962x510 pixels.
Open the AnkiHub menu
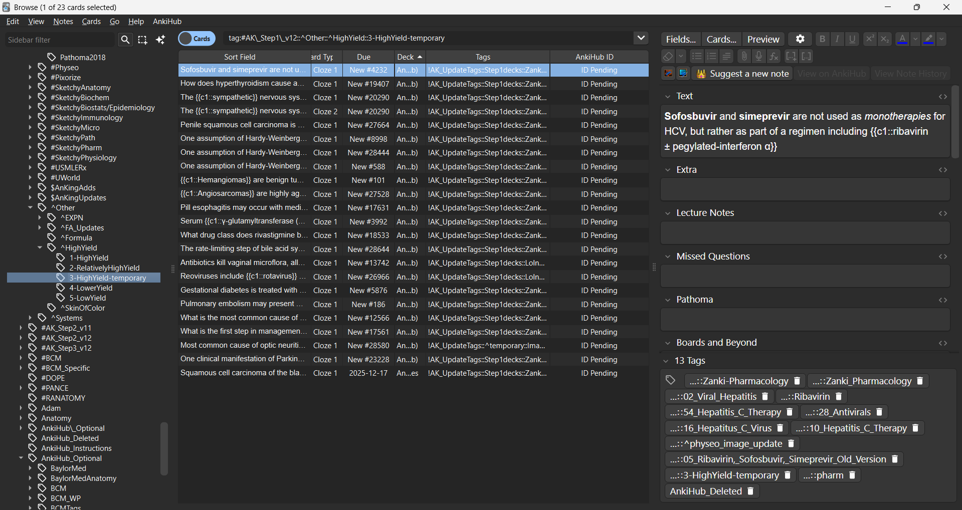click(167, 22)
